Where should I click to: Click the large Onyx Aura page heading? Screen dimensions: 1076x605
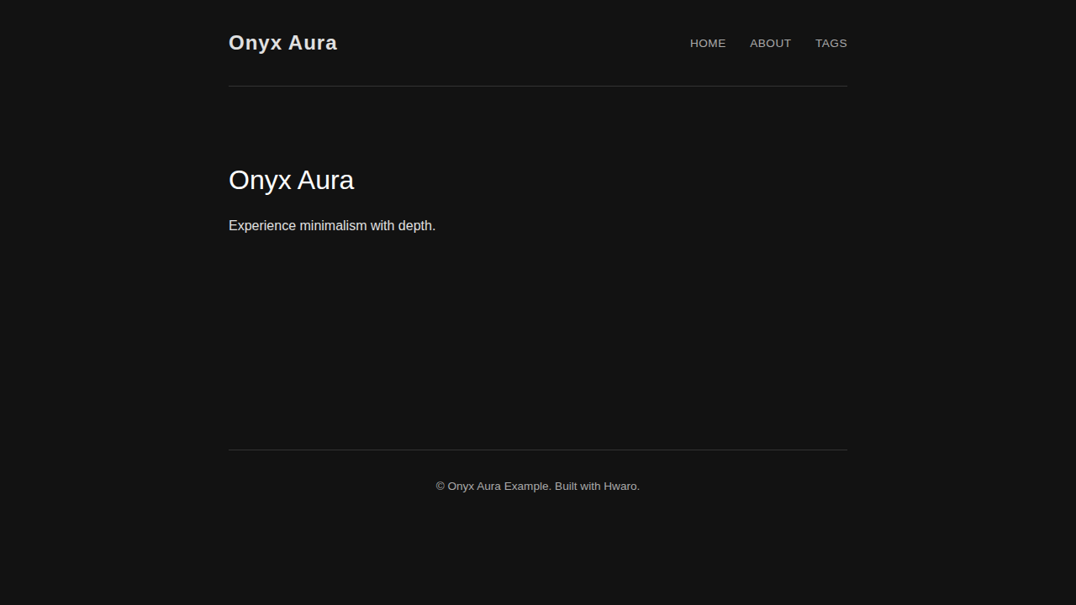click(291, 181)
